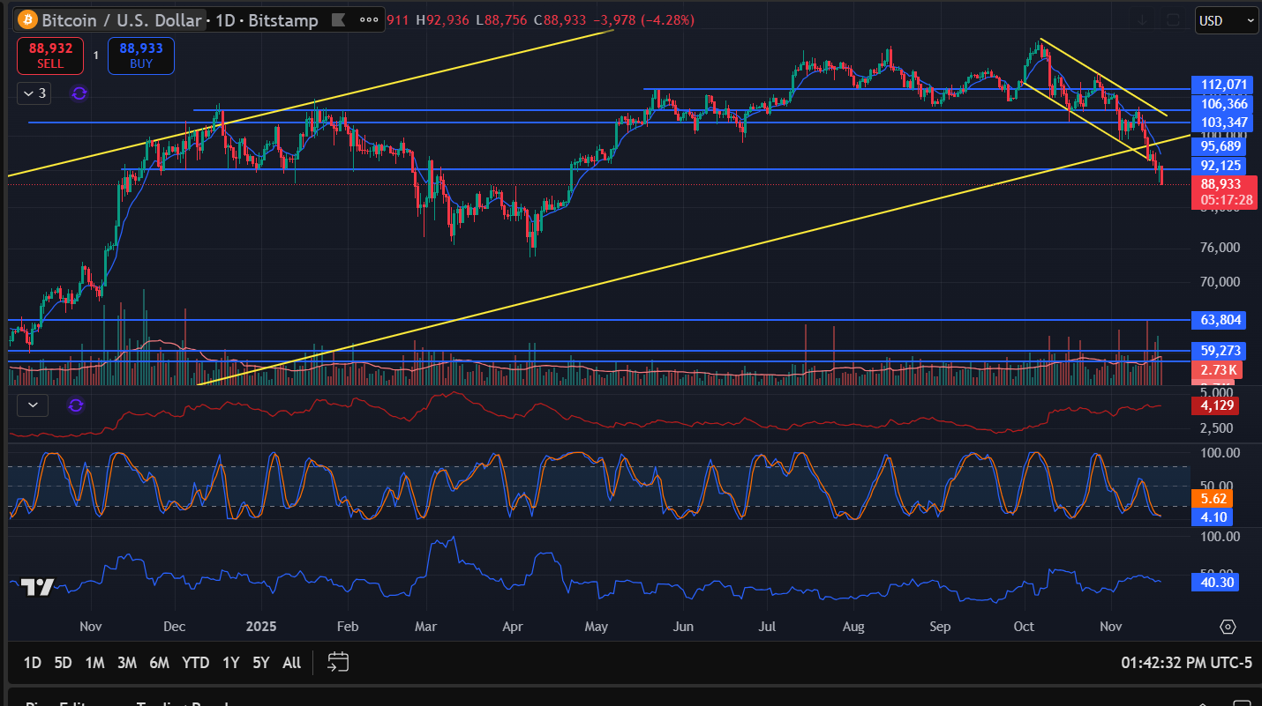
Task: Click the flag icon beside Bitstamp
Action: tap(338, 20)
